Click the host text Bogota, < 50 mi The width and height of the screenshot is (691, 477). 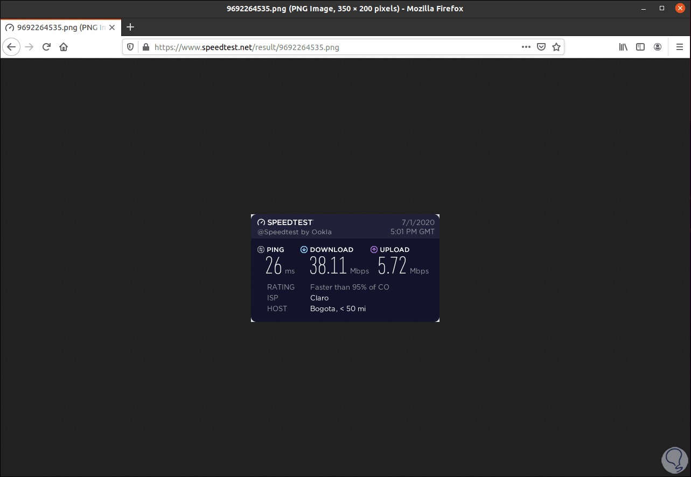tap(338, 308)
